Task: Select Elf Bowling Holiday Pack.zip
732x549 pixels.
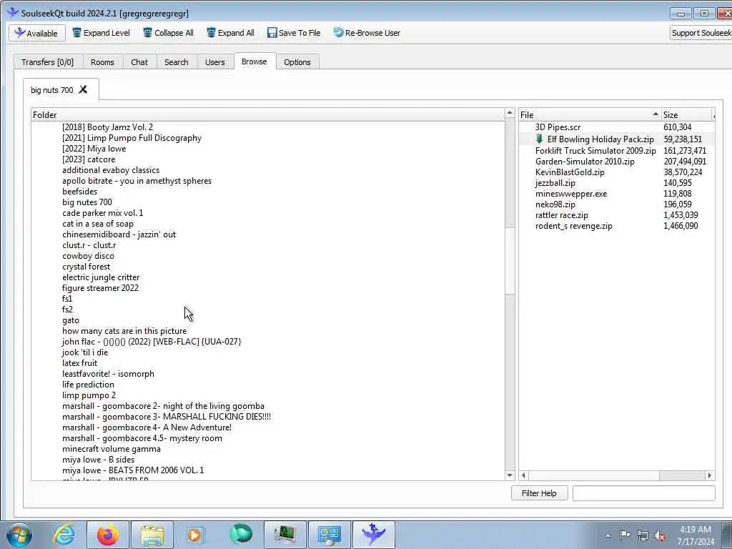Action: click(x=600, y=139)
